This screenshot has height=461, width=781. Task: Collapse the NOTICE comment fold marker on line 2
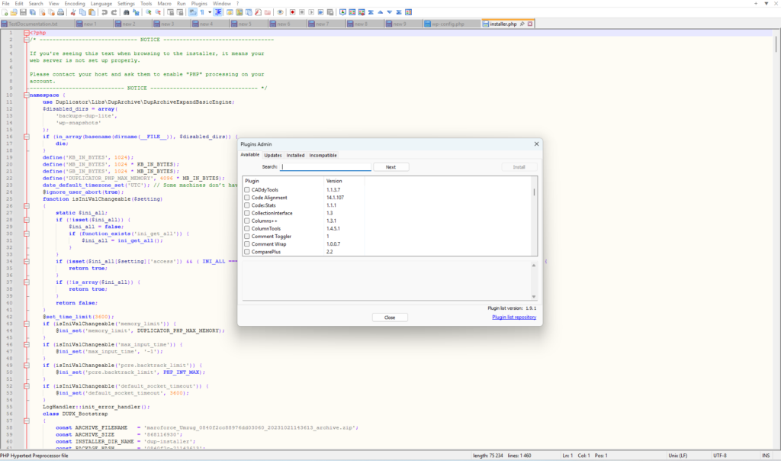27,40
